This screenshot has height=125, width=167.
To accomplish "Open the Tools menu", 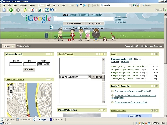I will click(x=48, y=6).
